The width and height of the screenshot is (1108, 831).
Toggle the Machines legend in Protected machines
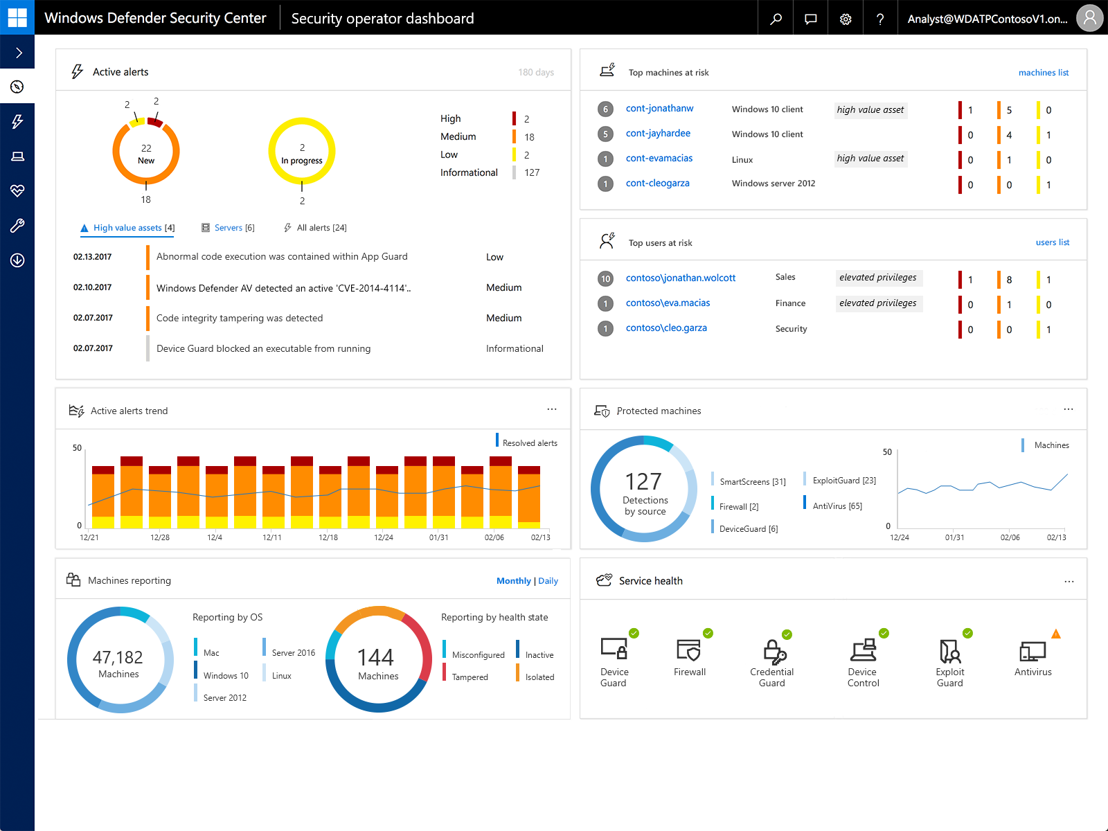1046,445
